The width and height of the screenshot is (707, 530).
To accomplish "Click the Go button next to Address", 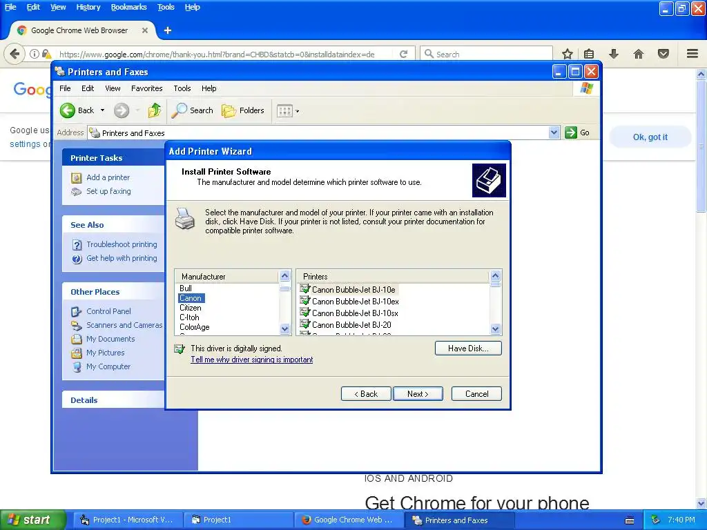I will pos(577,132).
